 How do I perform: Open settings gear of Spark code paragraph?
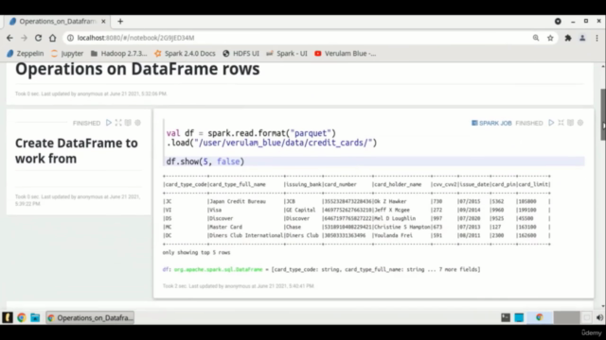pos(580,123)
